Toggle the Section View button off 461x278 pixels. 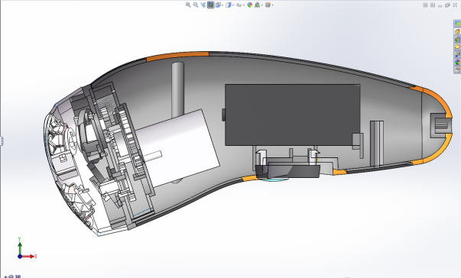tap(210, 5)
